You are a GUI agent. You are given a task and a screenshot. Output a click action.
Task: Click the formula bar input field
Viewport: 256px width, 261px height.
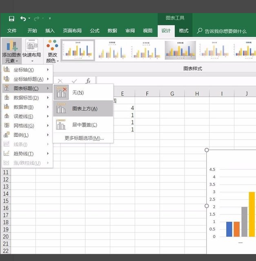(x=176, y=81)
